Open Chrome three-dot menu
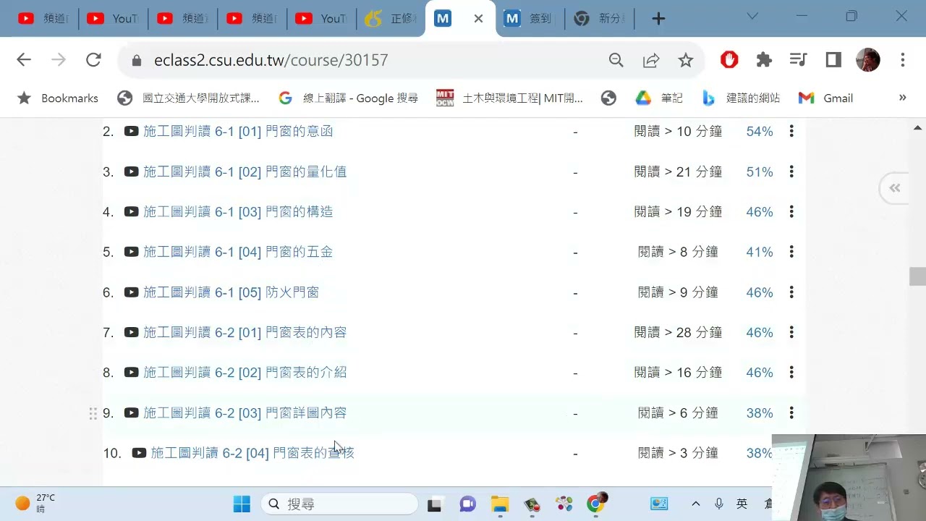Viewport: 926px width, 521px height. (x=903, y=60)
